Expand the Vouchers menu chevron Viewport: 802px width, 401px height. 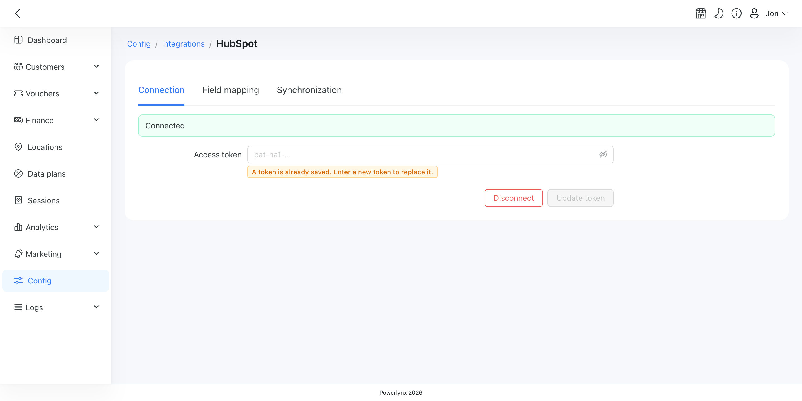tap(96, 93)
